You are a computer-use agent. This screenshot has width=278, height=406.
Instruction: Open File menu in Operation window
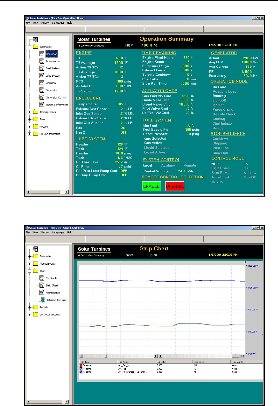28,23
